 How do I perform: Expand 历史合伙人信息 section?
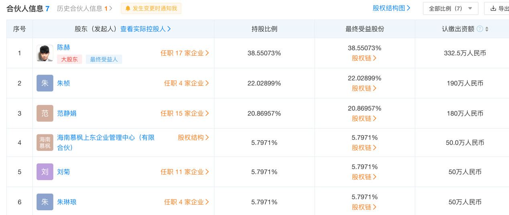(85, 8)
